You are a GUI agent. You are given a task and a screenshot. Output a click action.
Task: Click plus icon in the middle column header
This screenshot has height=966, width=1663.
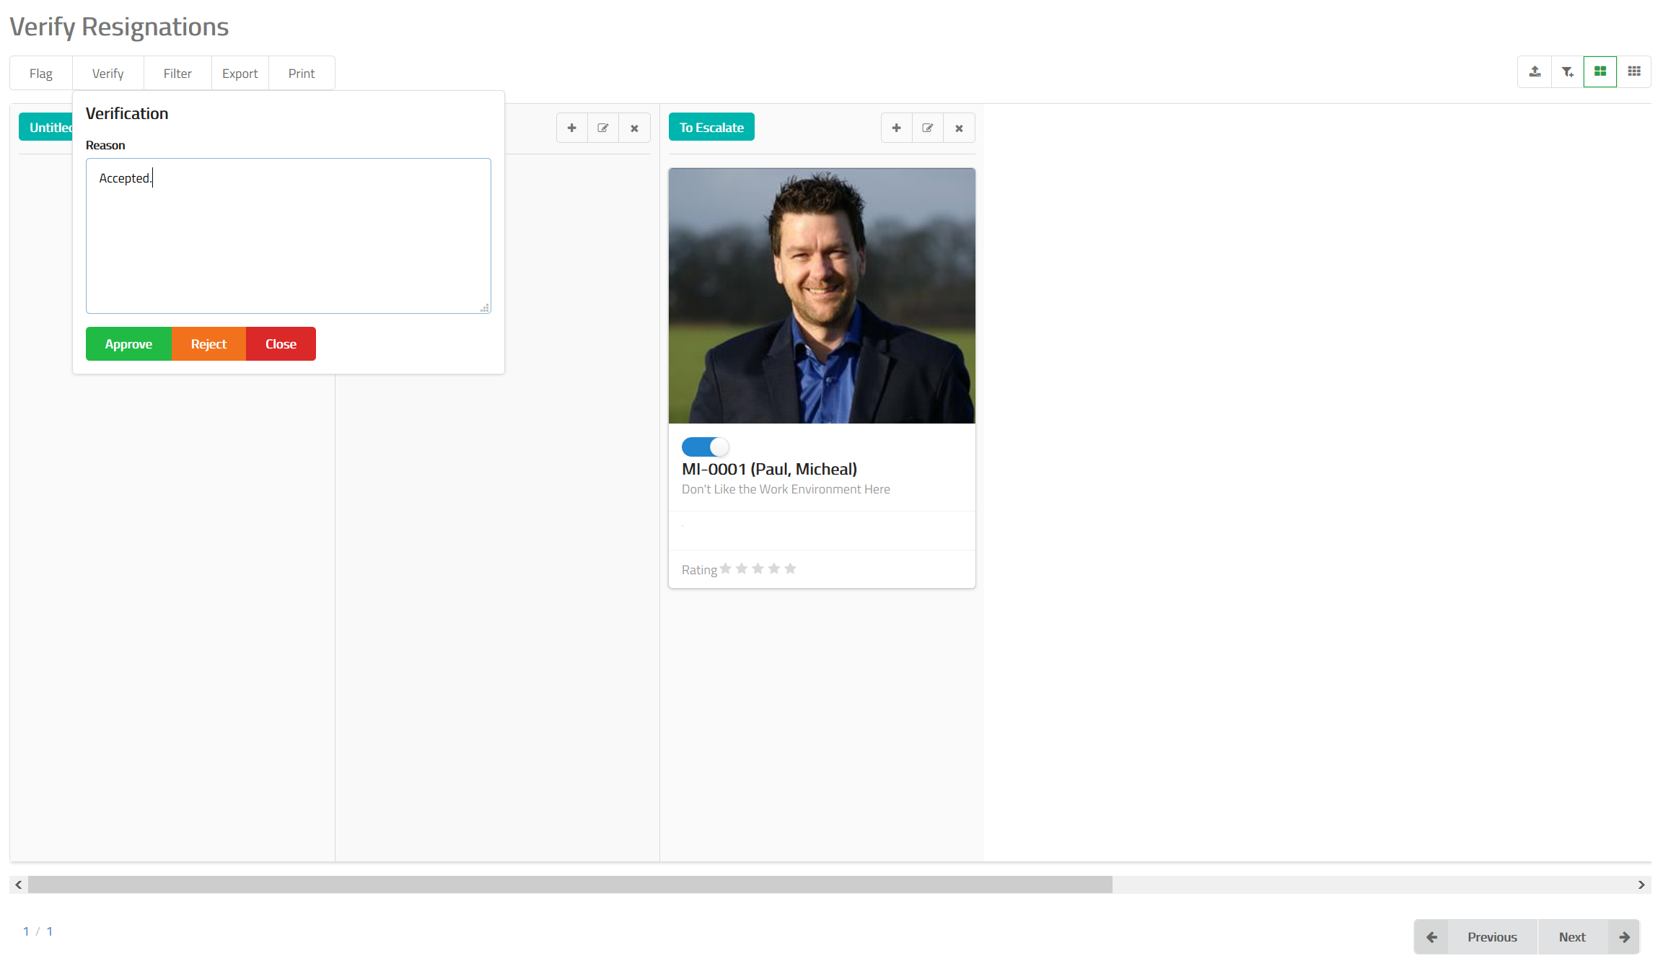point(571,128)
